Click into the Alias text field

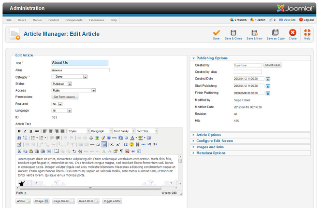tap(80, 70)
